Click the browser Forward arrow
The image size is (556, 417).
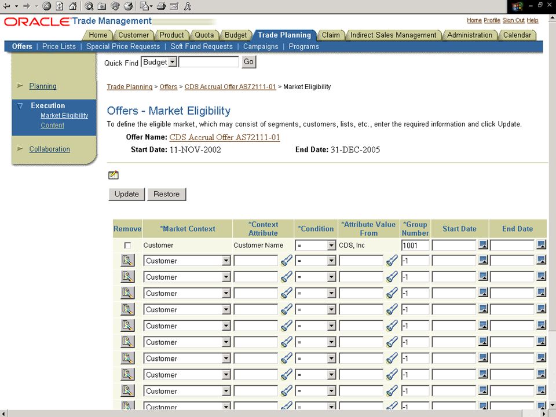27,6
